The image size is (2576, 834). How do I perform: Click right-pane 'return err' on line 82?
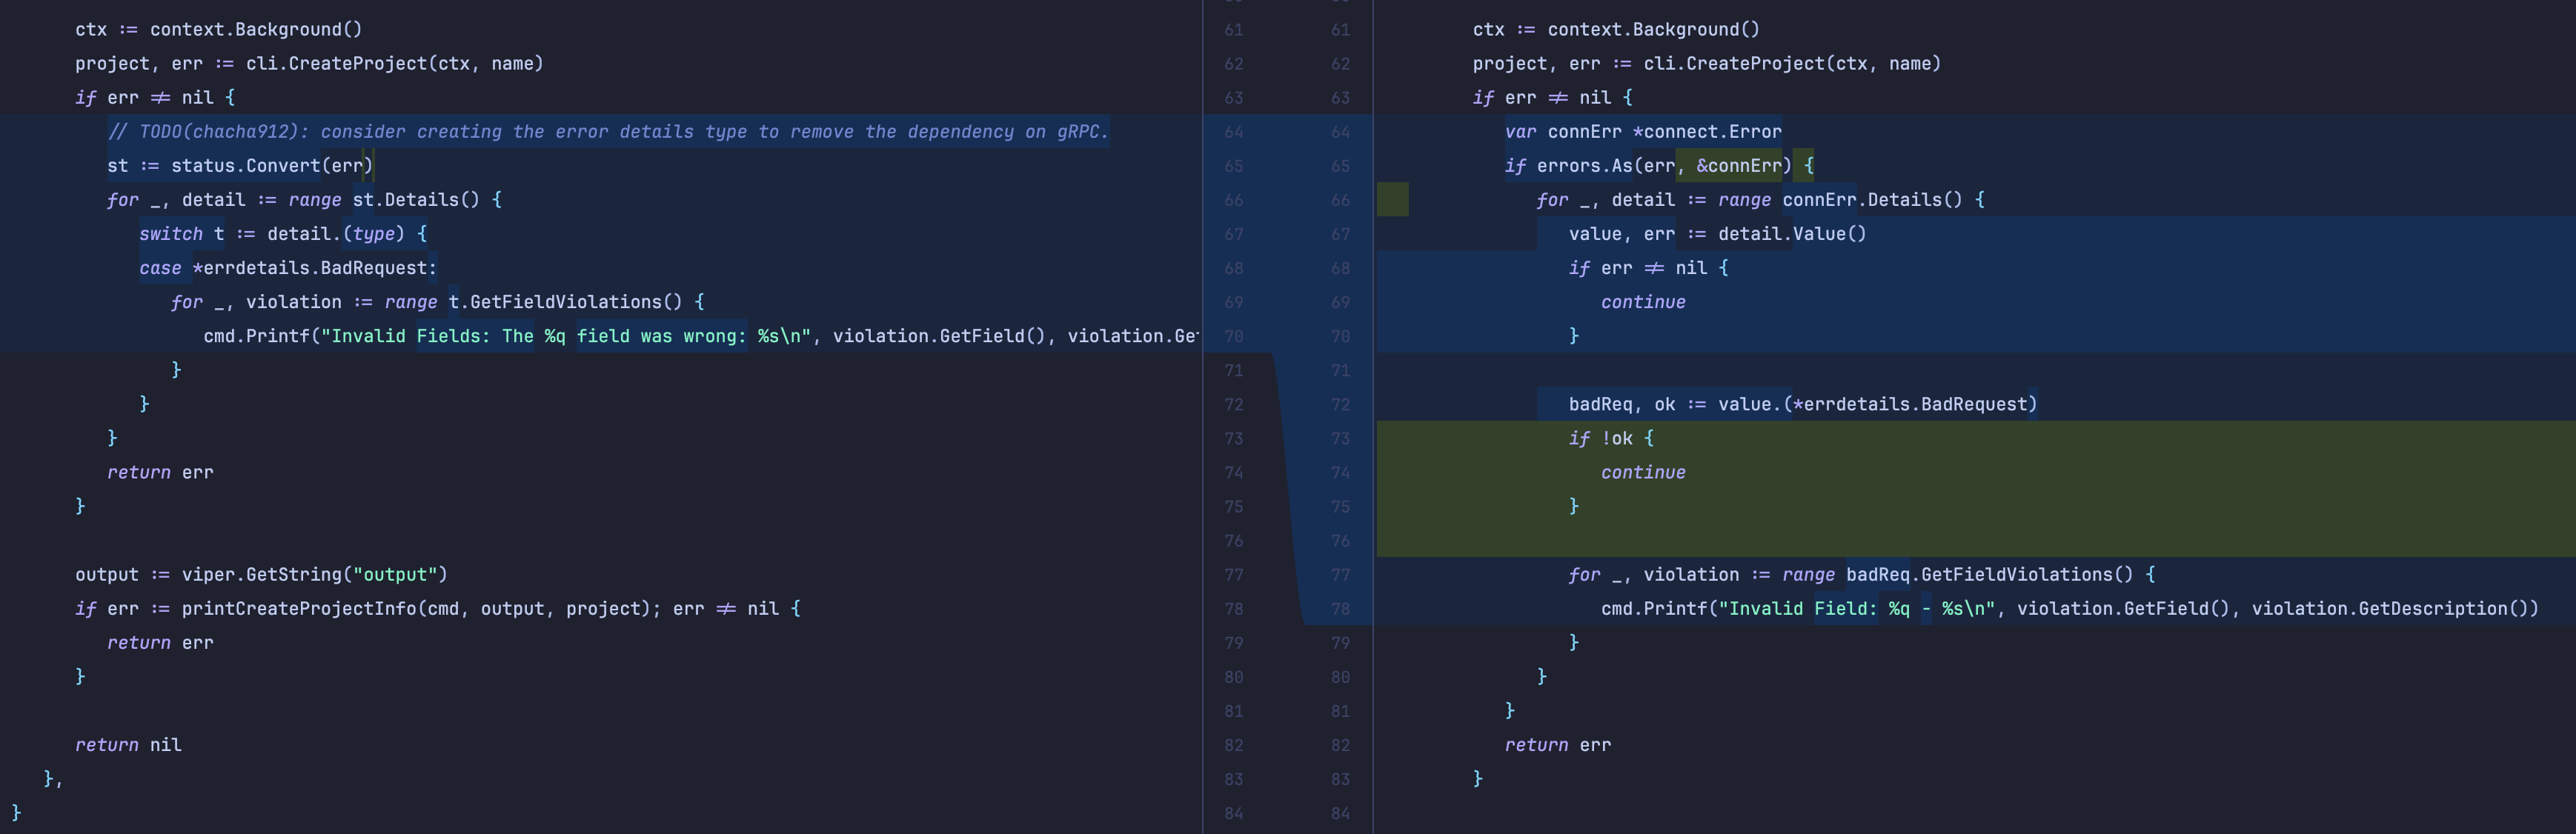1557,745
